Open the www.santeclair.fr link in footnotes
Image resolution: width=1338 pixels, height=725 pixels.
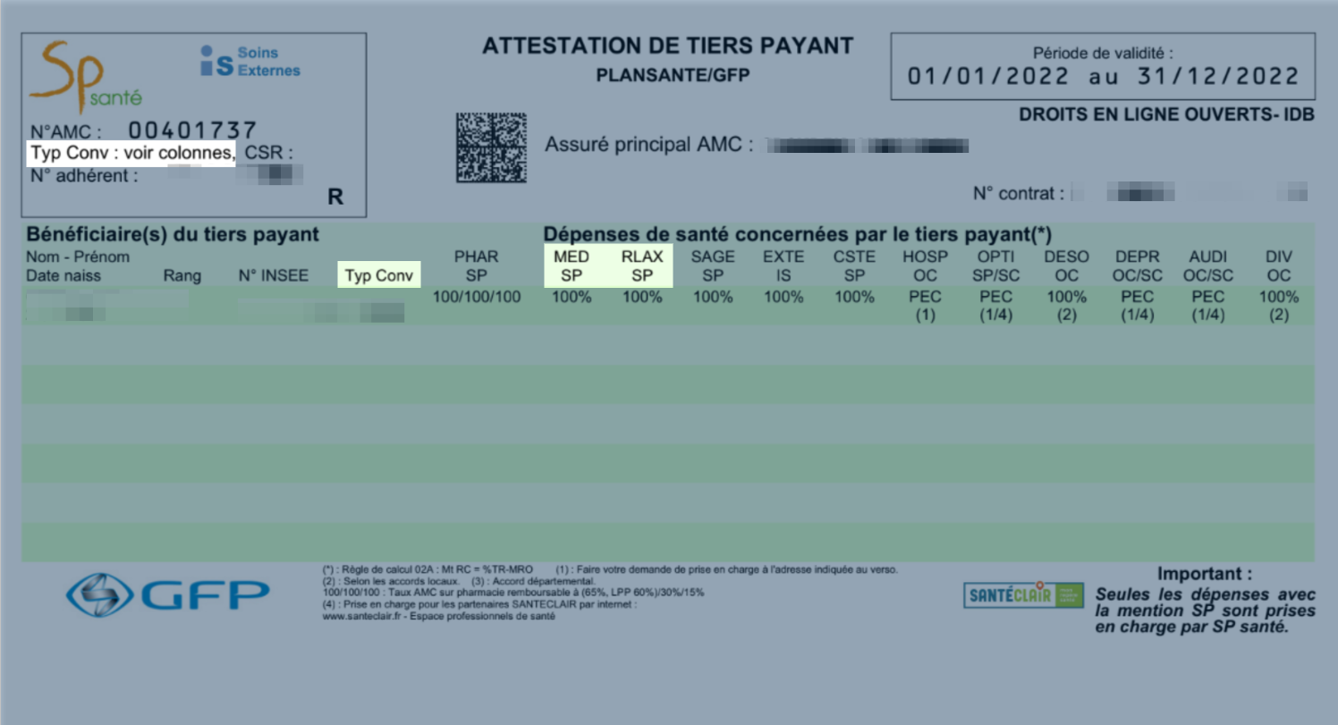point(360,617)
